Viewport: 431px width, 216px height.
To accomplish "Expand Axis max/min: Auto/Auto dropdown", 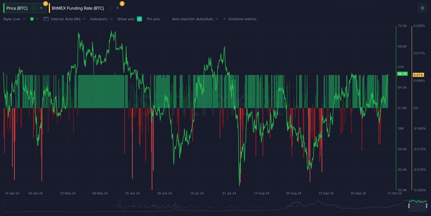I will click(195, 19).
